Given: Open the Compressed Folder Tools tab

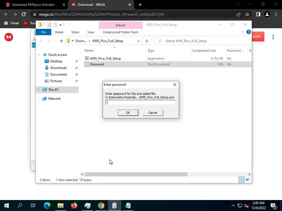Looking at the screenshot, I should pyautogui.click(x=121, y=32).
